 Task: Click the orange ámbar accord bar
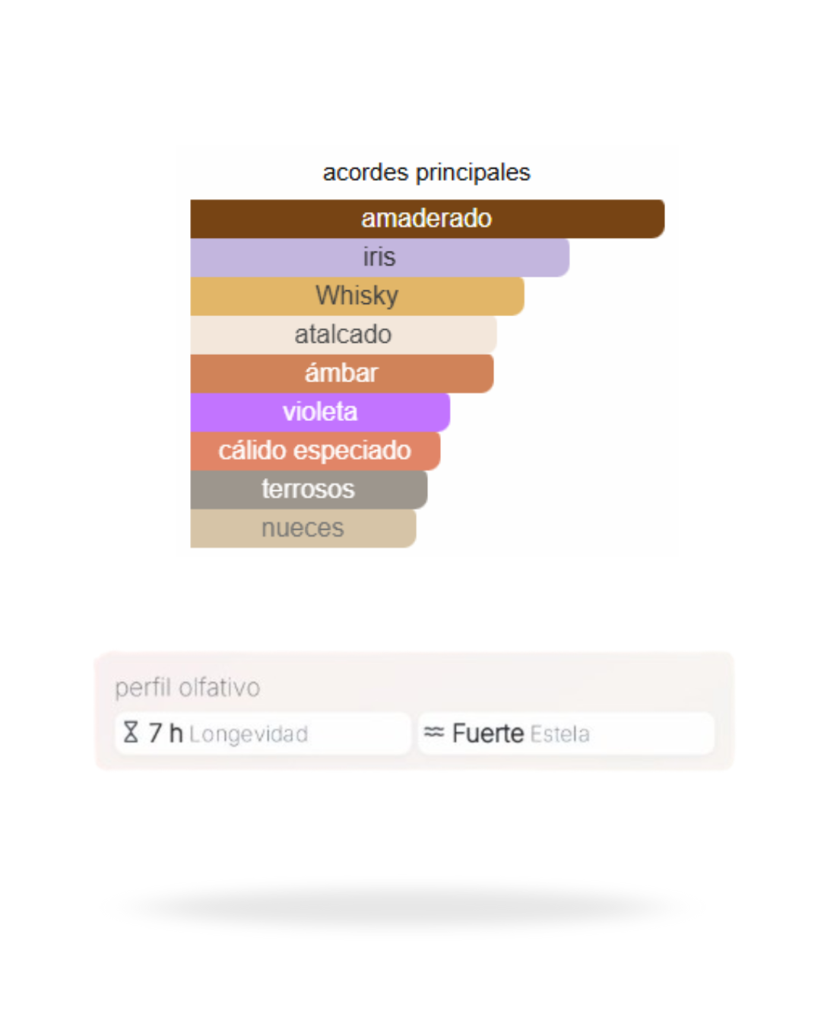[x=341, y=373]
